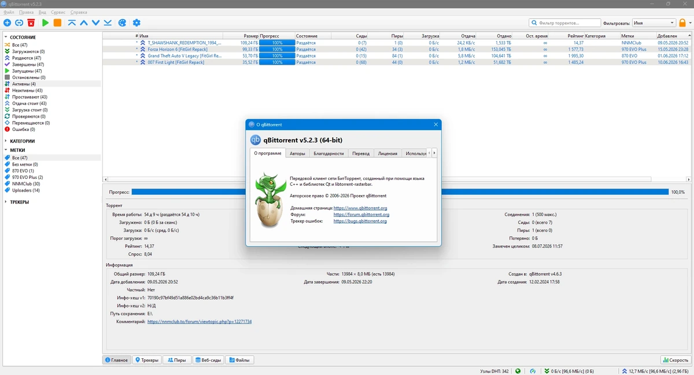694x375 pixels.
Task: Click the download speed status bar entry
Action: 569,371
